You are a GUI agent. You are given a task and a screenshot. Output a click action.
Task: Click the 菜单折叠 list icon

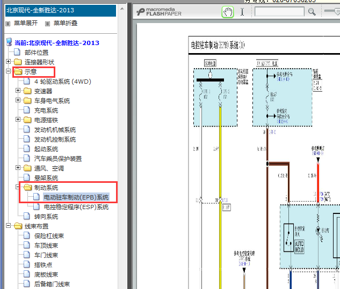click(47, 24)
